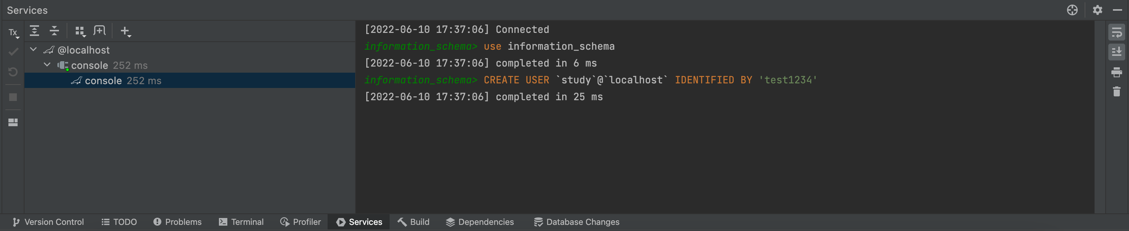Open the Dependencies tool window
Screen dimensions: 1129x231
click(x=480, y=222)
